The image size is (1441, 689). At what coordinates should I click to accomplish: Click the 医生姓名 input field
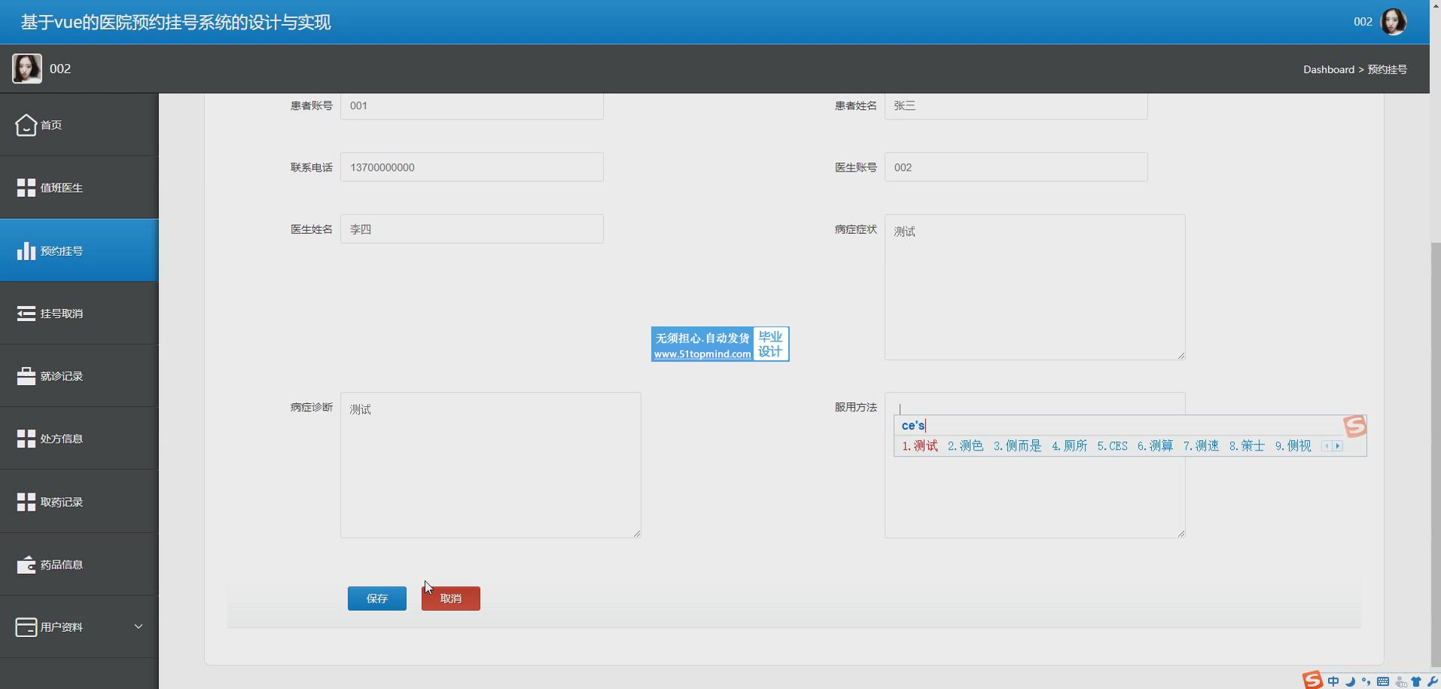click(x=472, y=229)
